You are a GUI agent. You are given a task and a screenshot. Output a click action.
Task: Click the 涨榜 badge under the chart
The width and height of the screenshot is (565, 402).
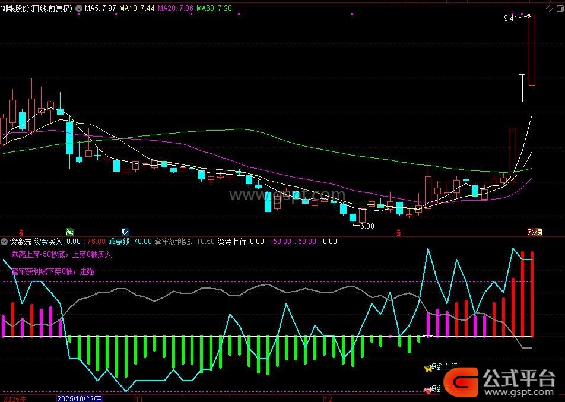(x=535, y=232)
